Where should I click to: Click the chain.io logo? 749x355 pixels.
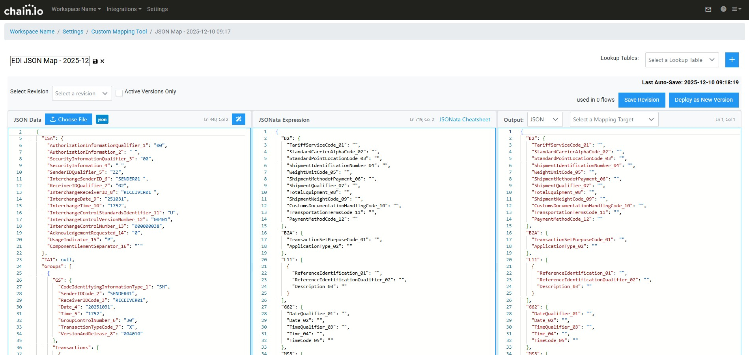(x=24, y=10)
